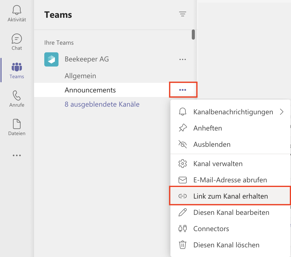Viewport: 291px width, 257px height.
Task: Open Kanalbenachrichtigungen menu entry
Action: pyautogui.click(x=230, y=112)
